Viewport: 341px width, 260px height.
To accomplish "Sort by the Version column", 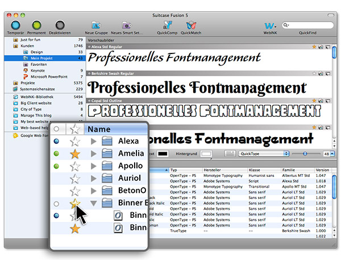I will click(x=323, y=170).
